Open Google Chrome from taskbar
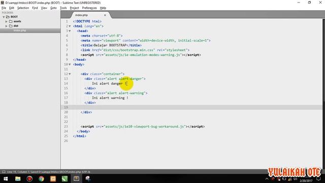The width and height of the screenshot is (325, 183). point(41,178)
